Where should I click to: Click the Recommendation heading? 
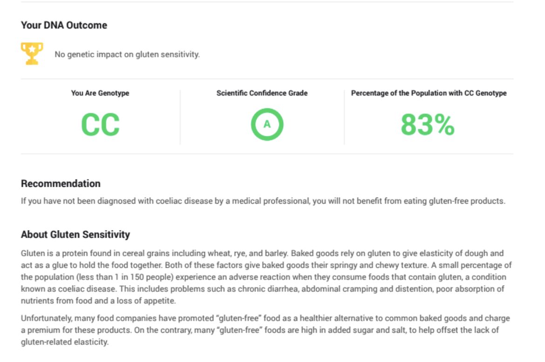(x=61, y=184)
